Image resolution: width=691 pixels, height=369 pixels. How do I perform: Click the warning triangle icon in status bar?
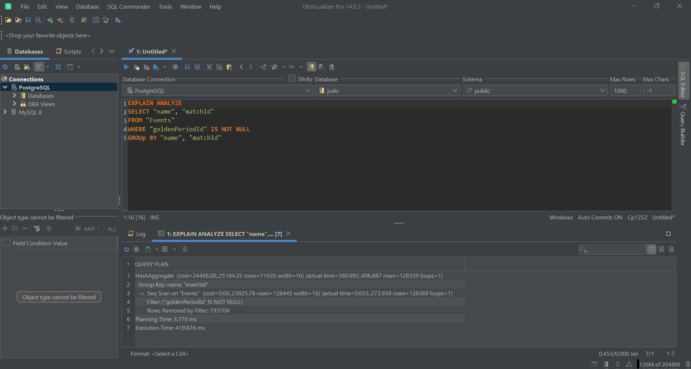pyautogui.click(x=629, y=364)
